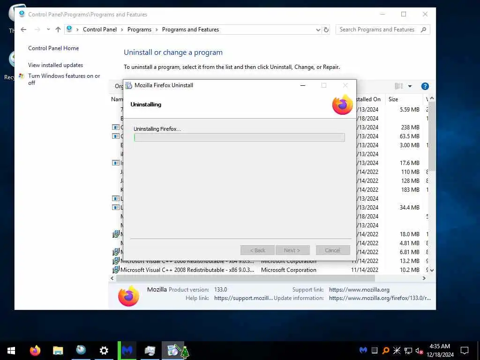This screenshot has width=480, height=360.
Task: Go up one level in Control Panel
Action: click(x=58, y=30)
